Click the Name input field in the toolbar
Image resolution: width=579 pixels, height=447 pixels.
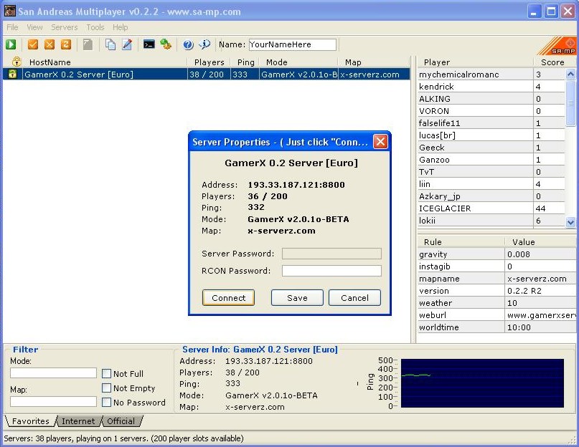pyautogui.click(x=293, y=44)
